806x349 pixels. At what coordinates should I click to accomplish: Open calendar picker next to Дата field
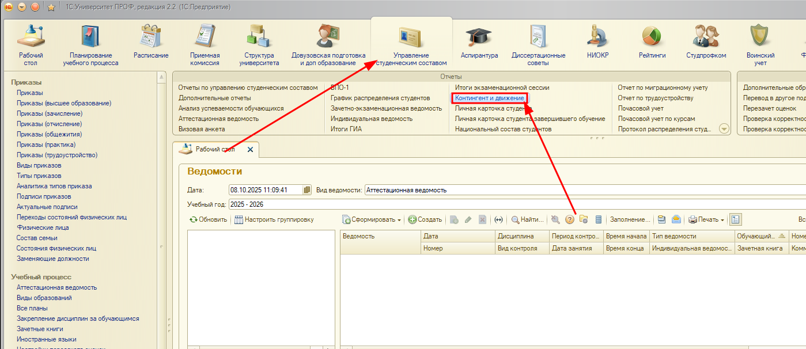coord(307,190)
